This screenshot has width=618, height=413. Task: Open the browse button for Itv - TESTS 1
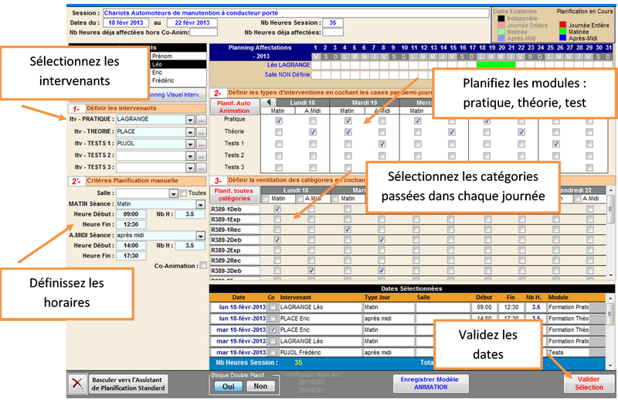[202, 144]
